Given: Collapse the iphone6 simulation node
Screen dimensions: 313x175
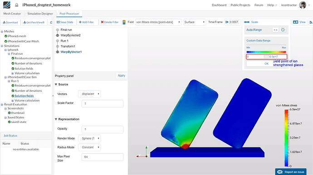Looking at the screenshot, I should [5, 50].
